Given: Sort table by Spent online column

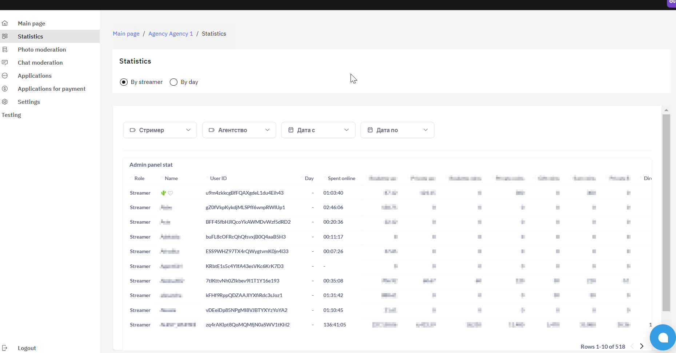Looking at the screenshot, I should (x=341, y=178).
